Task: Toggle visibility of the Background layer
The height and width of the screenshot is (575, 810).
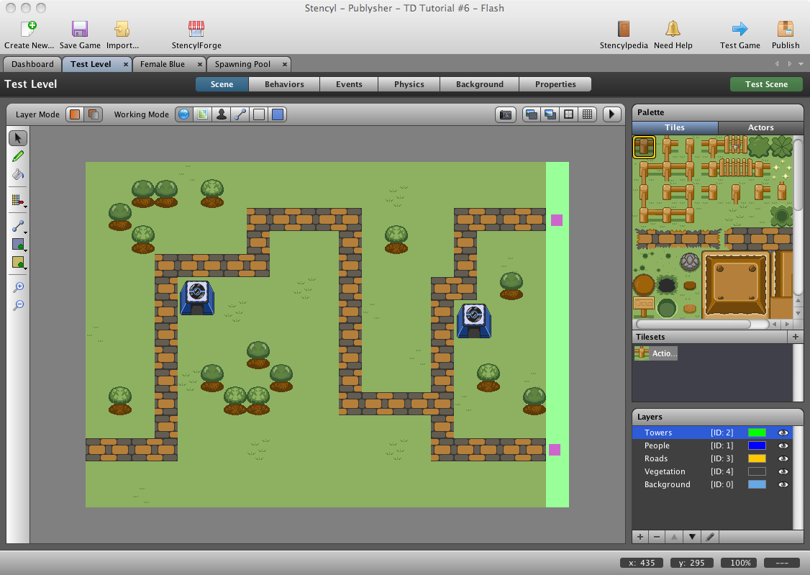Action: (783, 484)
